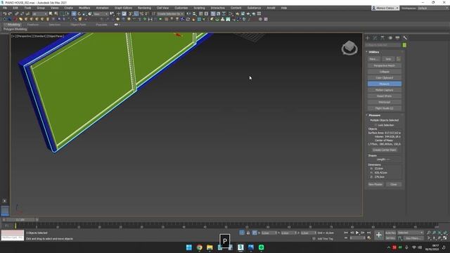Screen dimensions: 450x253
Task: Click the green app icon on taskbar
Action: (x=261, y=247)
